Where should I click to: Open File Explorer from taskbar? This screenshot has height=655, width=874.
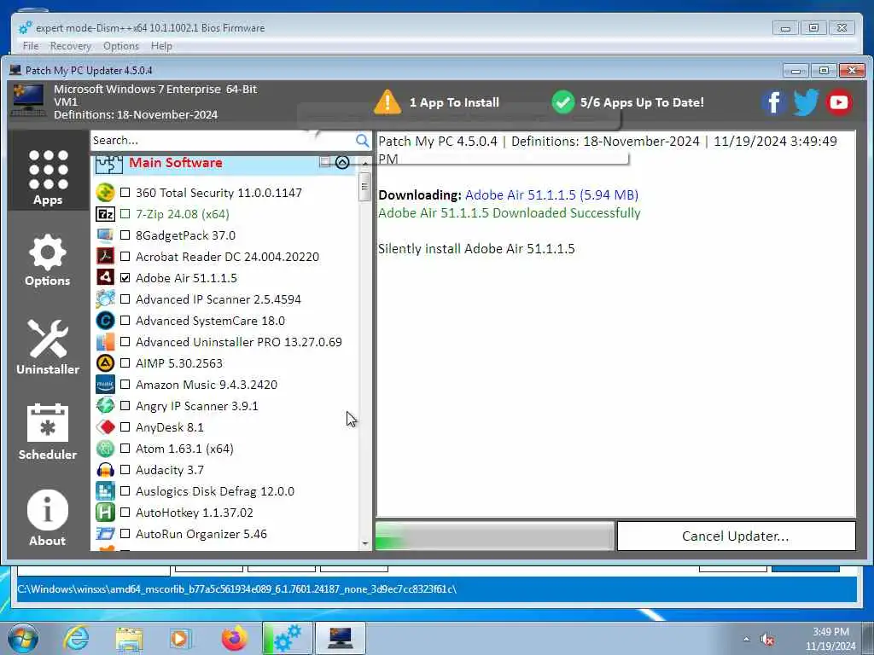pyautogui.click(x=130, y=638)
